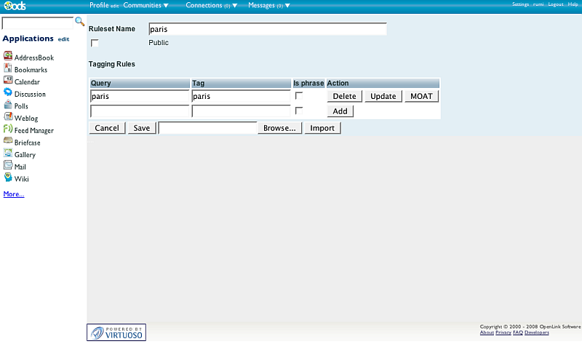
Task: Select the Weblog icon
Action: [8, 118]
